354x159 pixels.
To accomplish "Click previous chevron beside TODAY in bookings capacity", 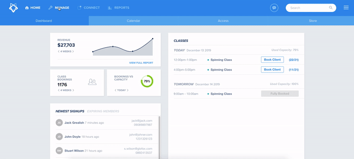I will pyautogui.click(x=115, y=90).
